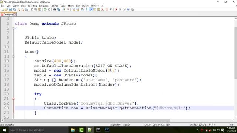This screenshot has height=133, width=237.
Task: Zoom in using the toolbar icon
Action: tap(64, 10)
